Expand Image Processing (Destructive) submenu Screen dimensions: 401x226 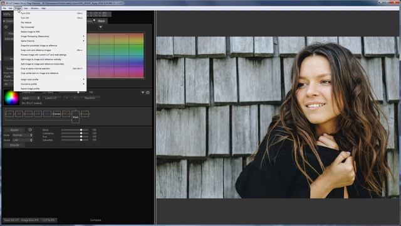pos(50,36)
